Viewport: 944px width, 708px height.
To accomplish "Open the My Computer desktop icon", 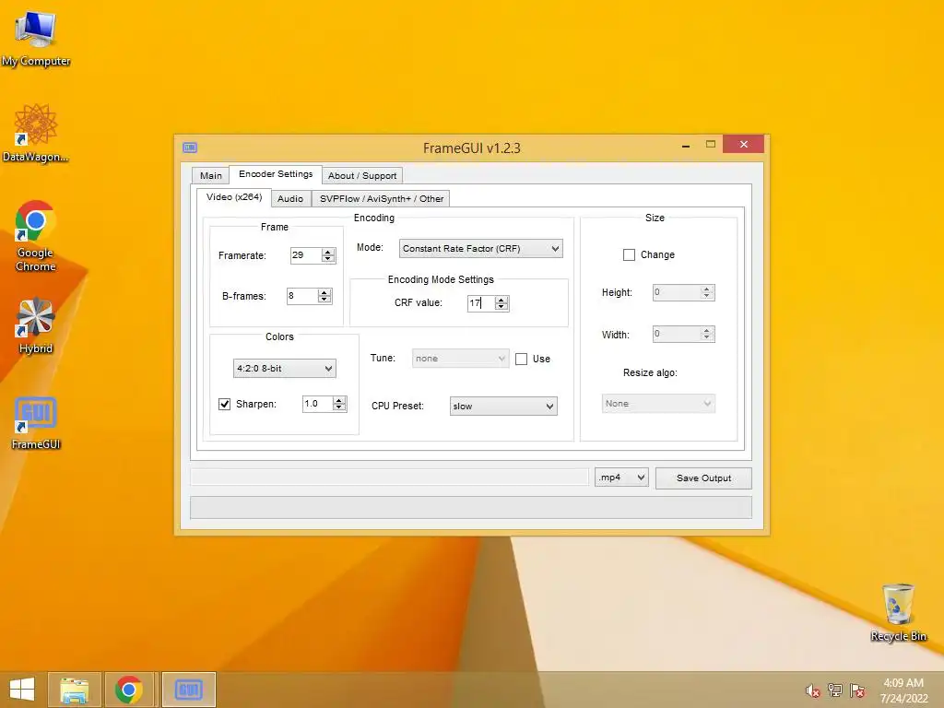I will pyautogui.click(x=36, y=37).
